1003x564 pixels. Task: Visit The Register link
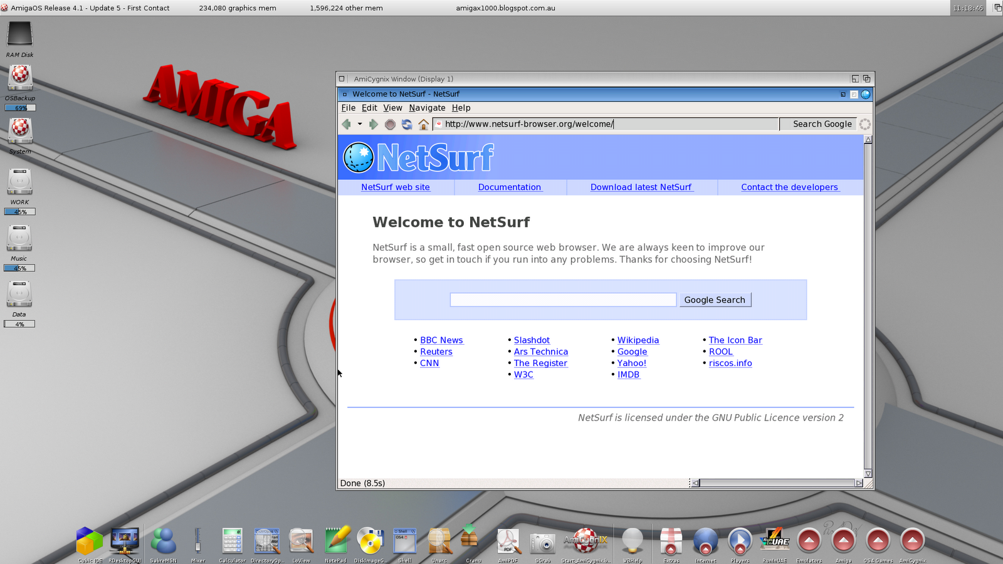point(540,363)
